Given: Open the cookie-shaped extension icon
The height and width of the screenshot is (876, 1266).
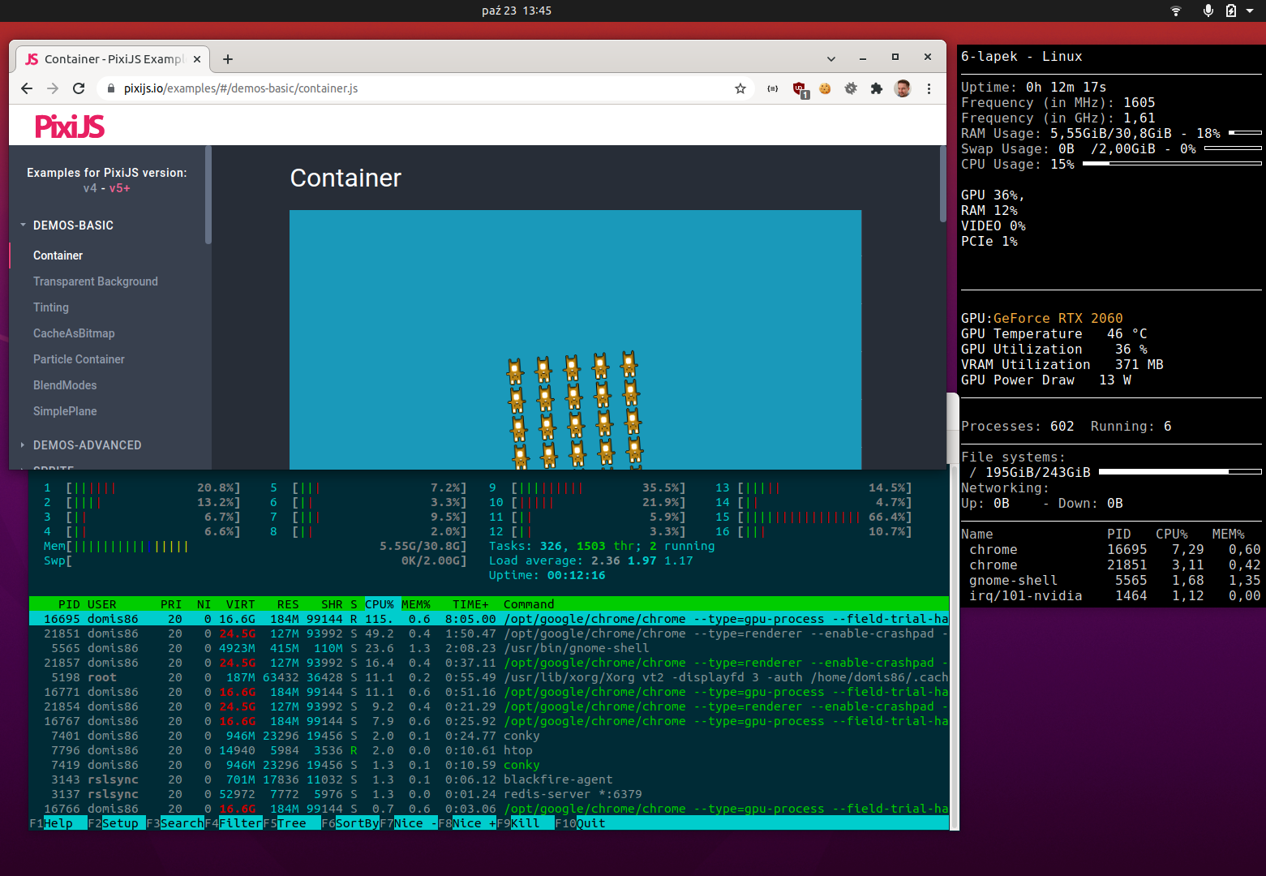Looking at the screenshot, I should click(x=825, y=88).
